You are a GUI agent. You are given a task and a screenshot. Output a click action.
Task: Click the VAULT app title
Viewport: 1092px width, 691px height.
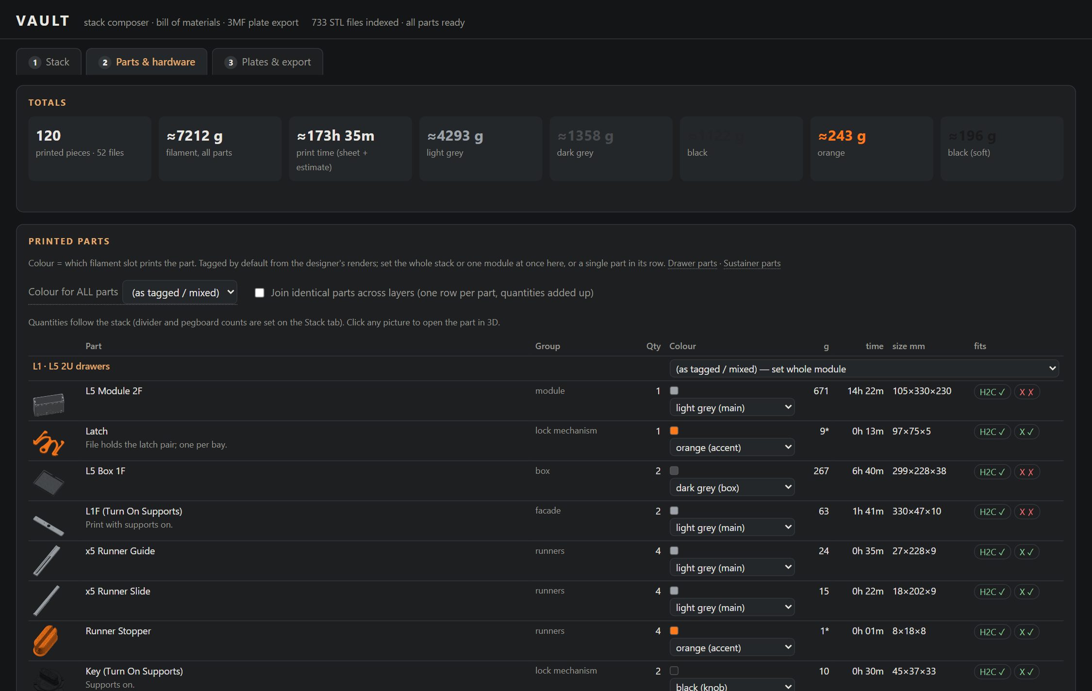43,21
